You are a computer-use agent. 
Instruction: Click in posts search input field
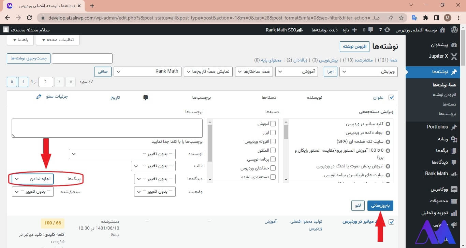point(82,58)
